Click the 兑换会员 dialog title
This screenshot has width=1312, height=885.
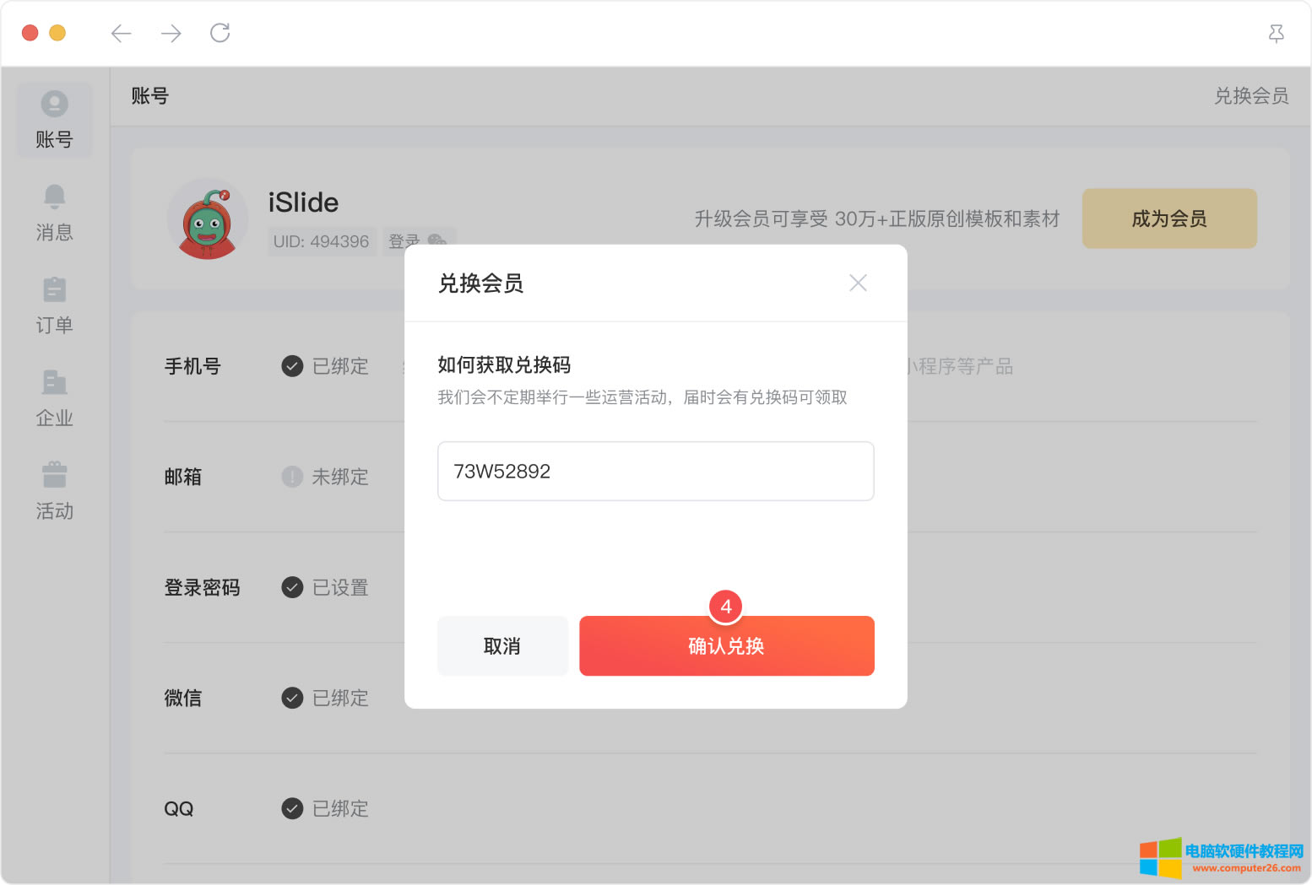point(480,283)
